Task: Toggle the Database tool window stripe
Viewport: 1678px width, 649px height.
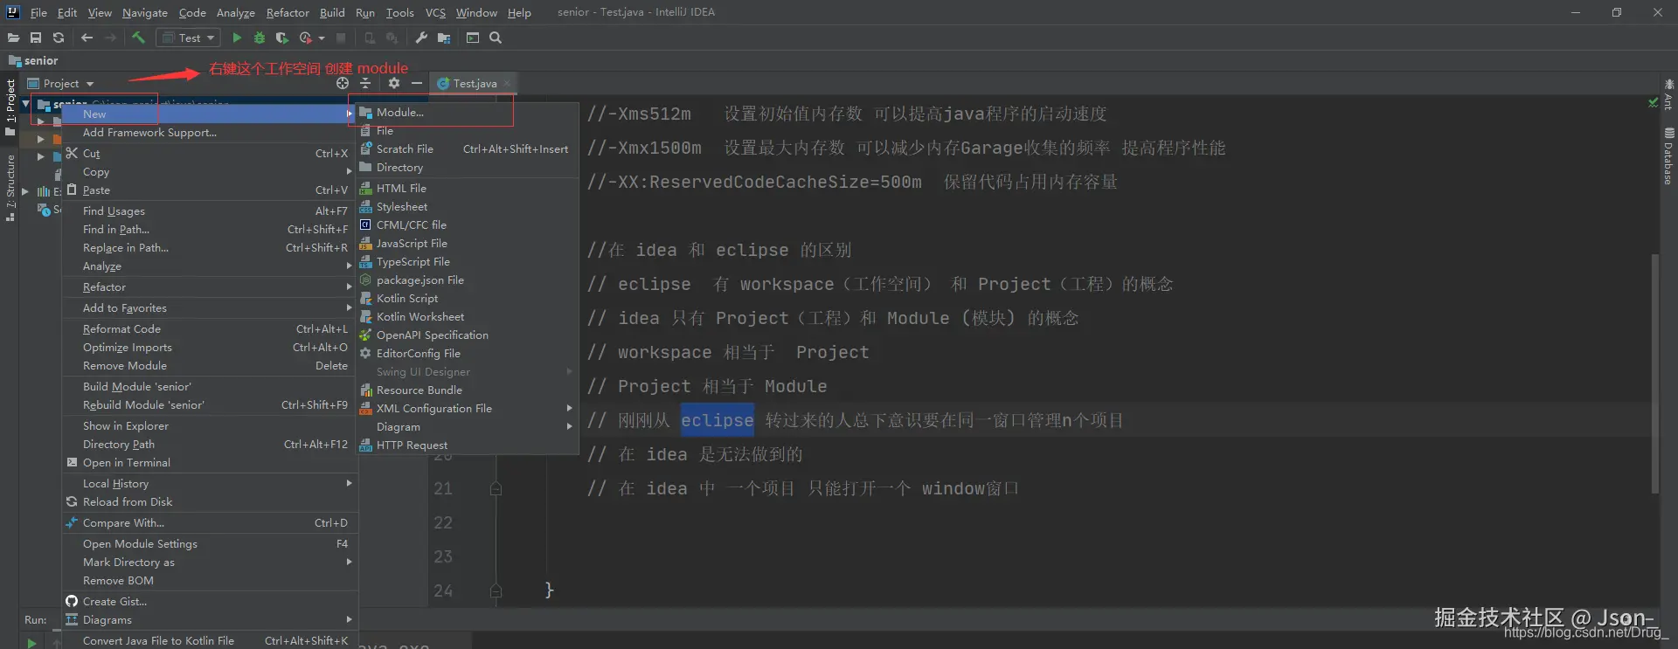Action: (x=1668, y=155)
